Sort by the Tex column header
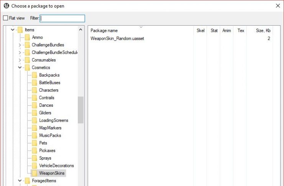Viewport: 284px width, 186px height. tap(240, 30)
